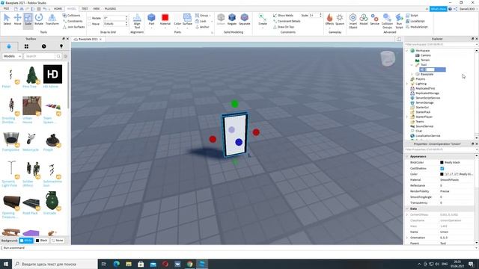Click the Negate solid modeling icon
479x269 pixels.
click(x=232, y=19)
